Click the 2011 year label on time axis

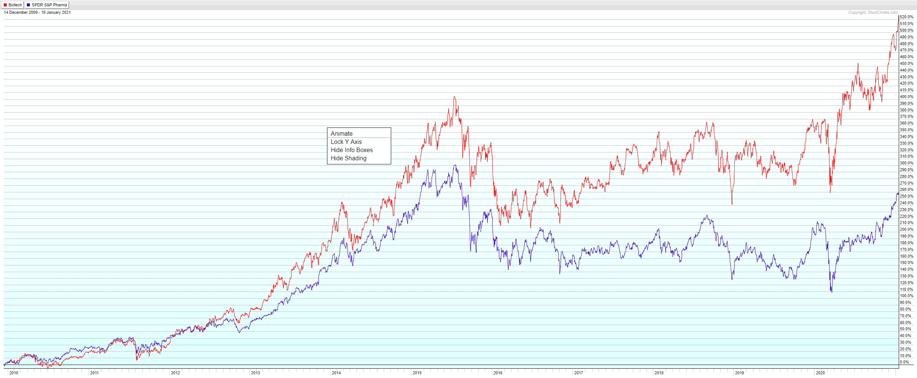tap(94, 373)
